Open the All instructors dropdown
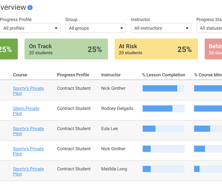The height and width of the screenshot is (186, 222). tap(161, 28)
